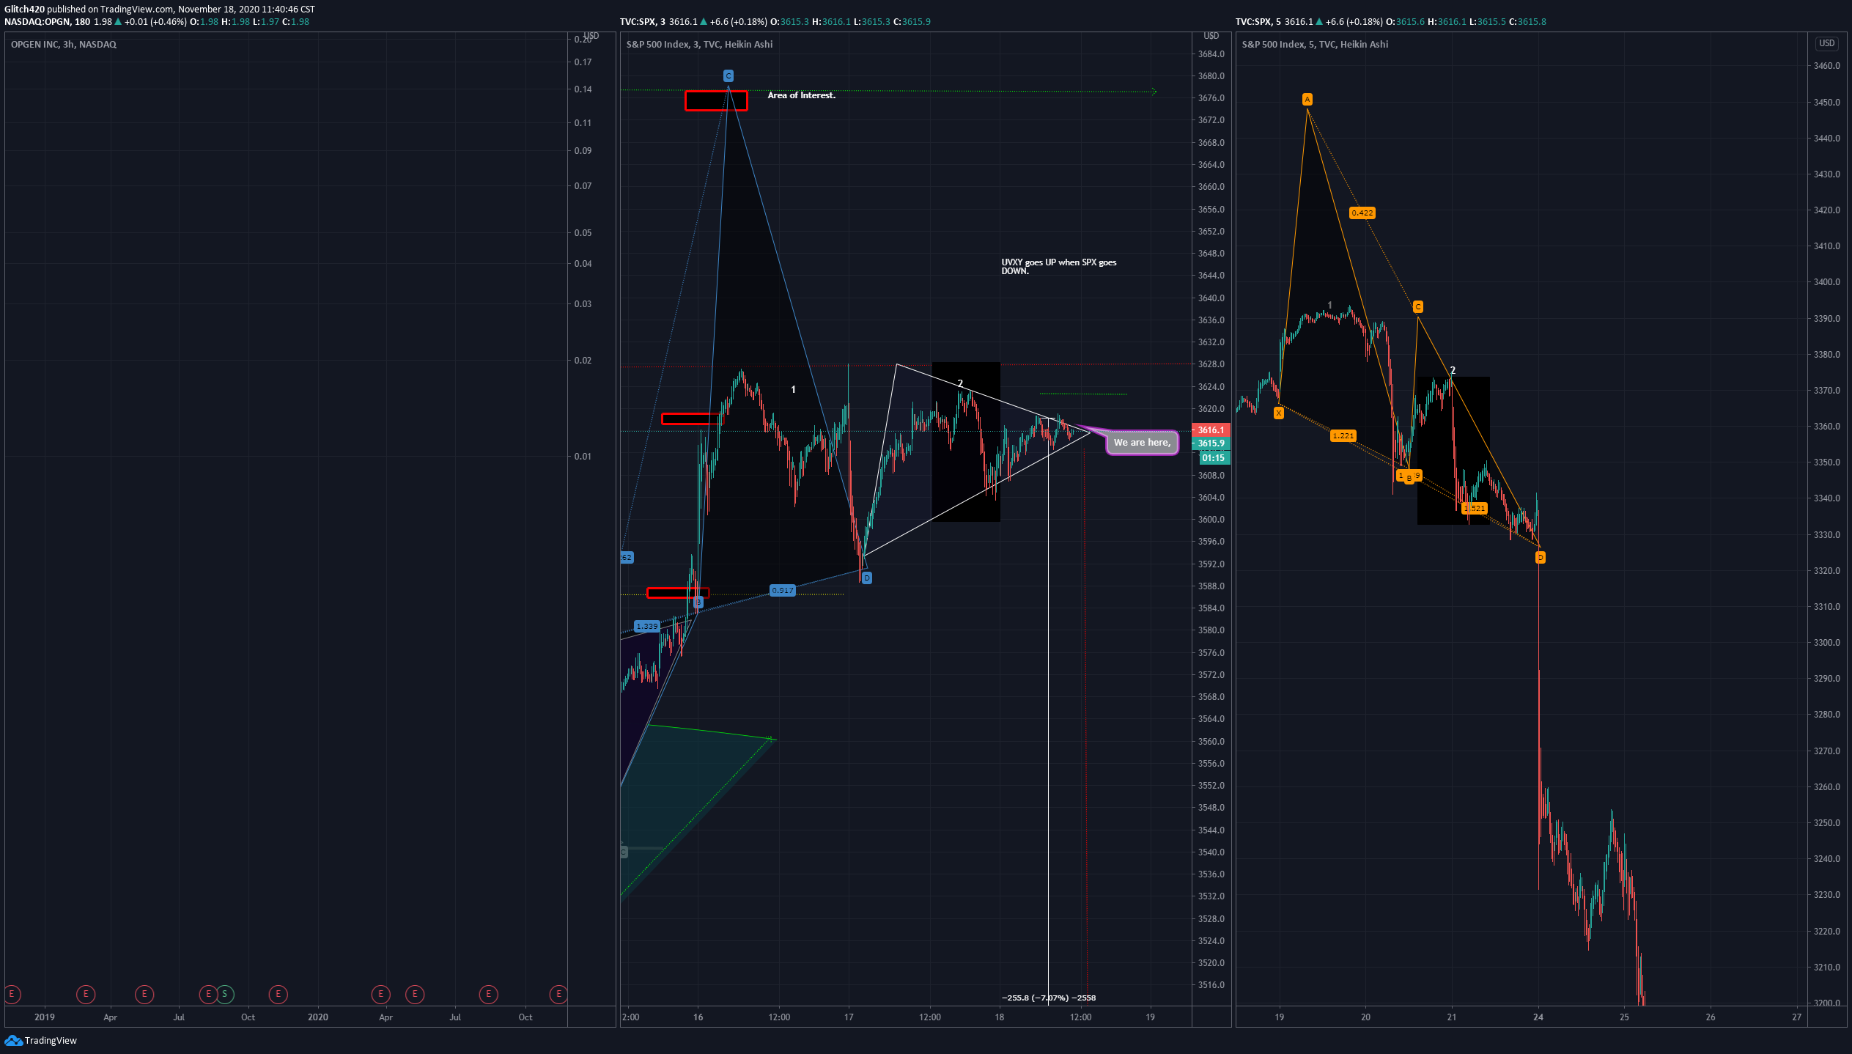This screenshot has height=1054, width=1852.
Task: Click the 'Glitch420' author name
Action: click(x=24, y=9)
